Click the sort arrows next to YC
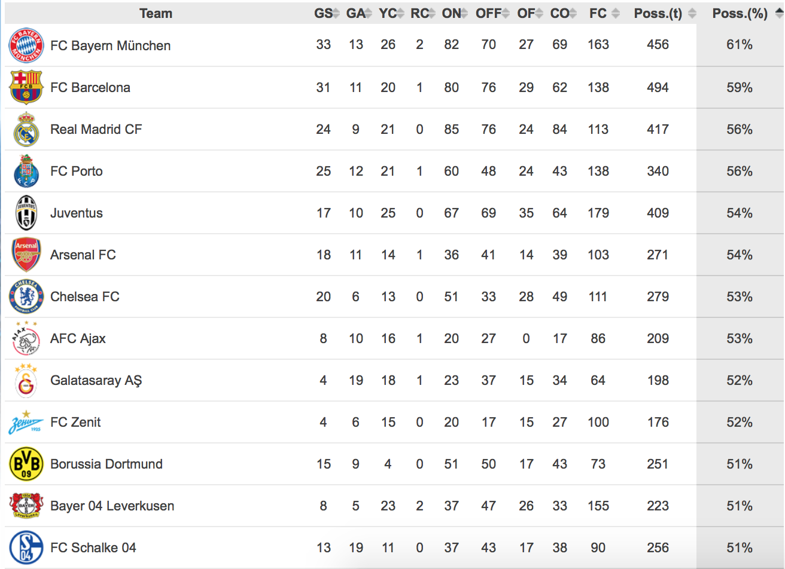 coord(401,14)
